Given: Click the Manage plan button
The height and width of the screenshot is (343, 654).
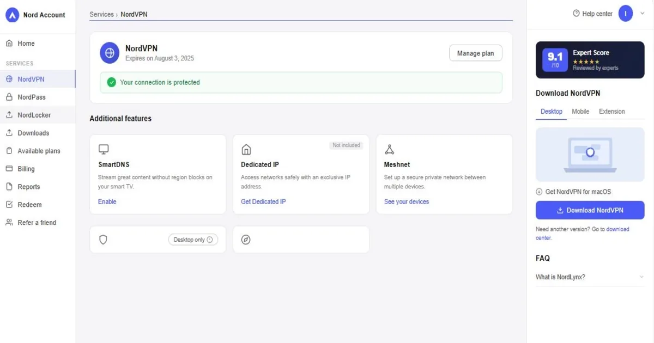Looking at the screenshot, I should tap(475, 53).
